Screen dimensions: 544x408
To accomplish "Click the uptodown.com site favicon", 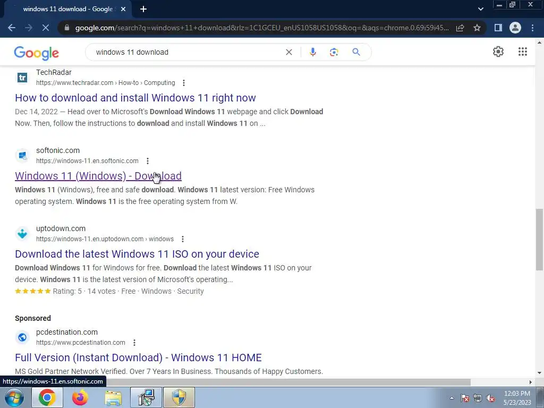I will pos(22,234).
